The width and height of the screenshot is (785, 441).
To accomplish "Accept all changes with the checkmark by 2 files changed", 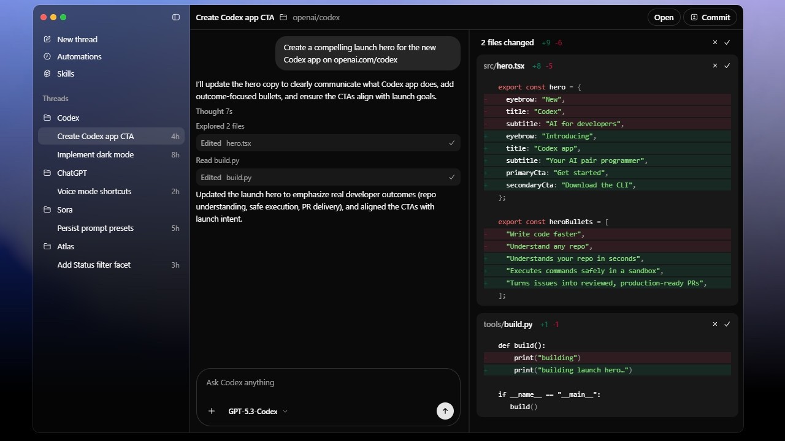I will tap(727, 42).
